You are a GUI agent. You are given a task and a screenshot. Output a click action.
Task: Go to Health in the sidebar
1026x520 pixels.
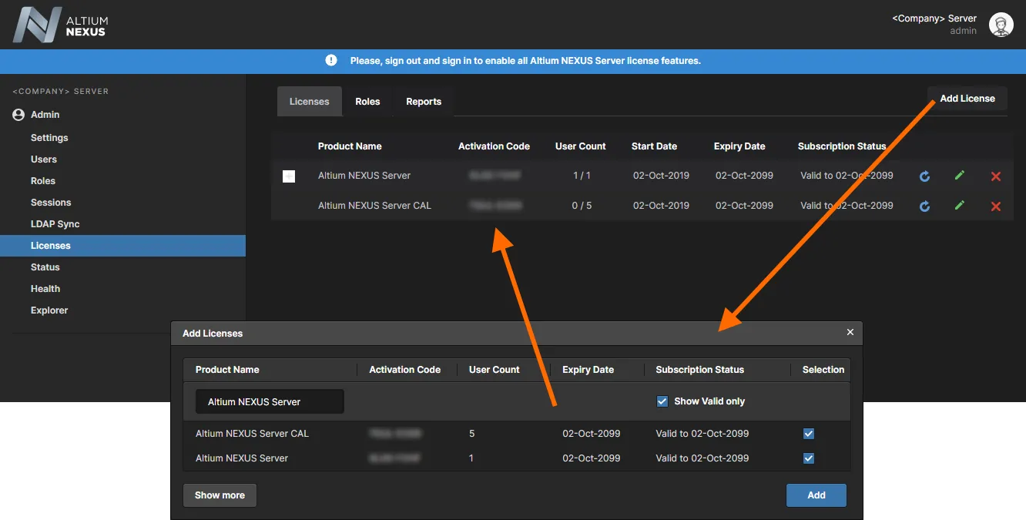[x=45, y=289]
